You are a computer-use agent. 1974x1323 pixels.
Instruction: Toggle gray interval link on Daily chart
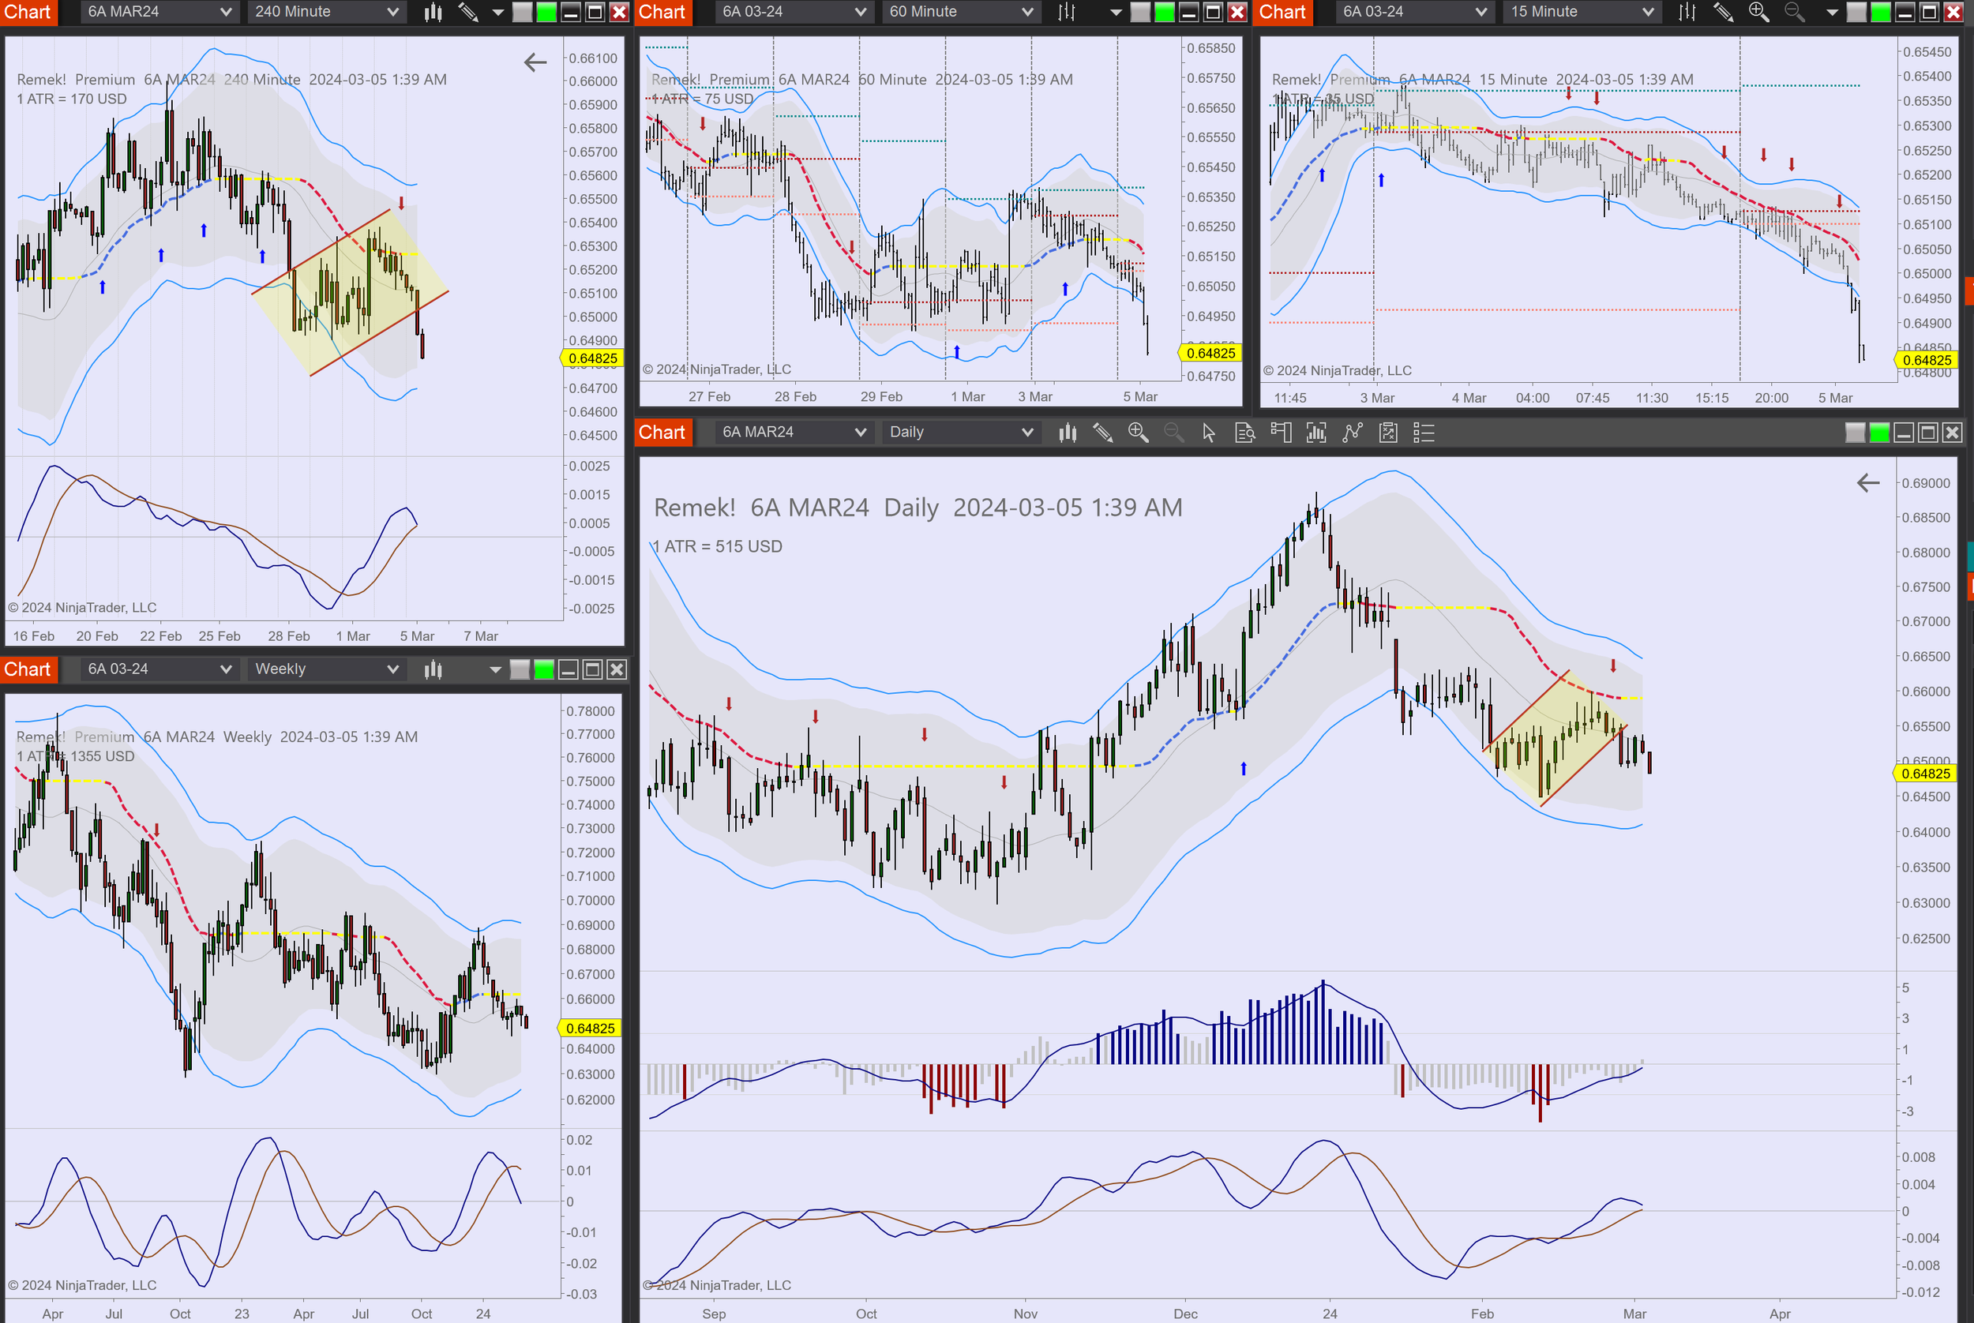point(1855,433)
